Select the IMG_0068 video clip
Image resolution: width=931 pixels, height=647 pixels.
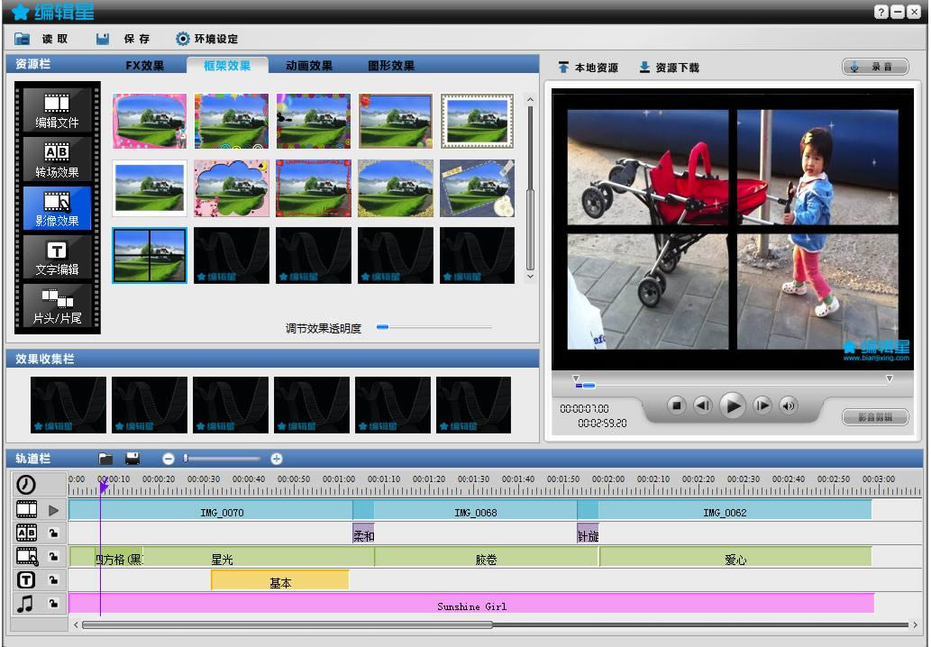click(476, 512)
